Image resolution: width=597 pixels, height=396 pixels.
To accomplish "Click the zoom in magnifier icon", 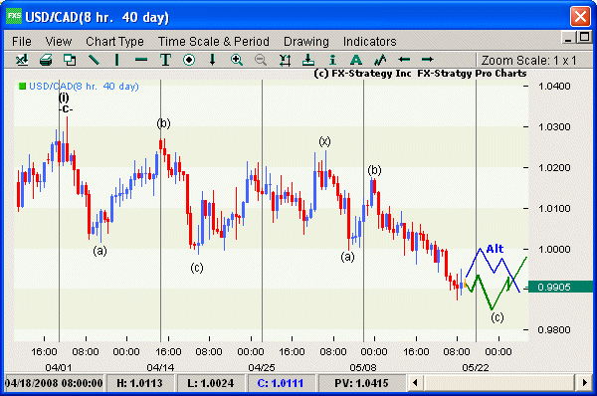I will point(237,60).
